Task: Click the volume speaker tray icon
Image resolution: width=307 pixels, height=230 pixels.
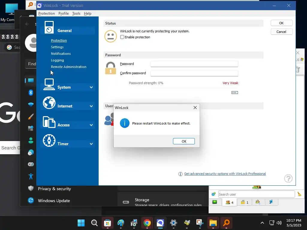Action: (279, 223)
